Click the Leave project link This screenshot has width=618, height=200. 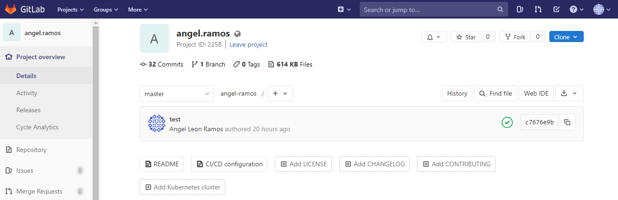(x=248, y=44)
